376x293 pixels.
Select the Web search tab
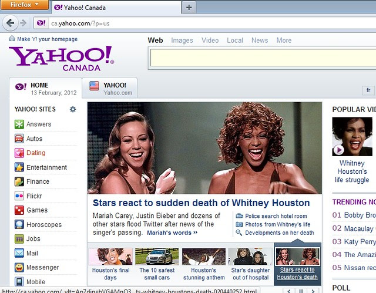[x=155, y=41]
